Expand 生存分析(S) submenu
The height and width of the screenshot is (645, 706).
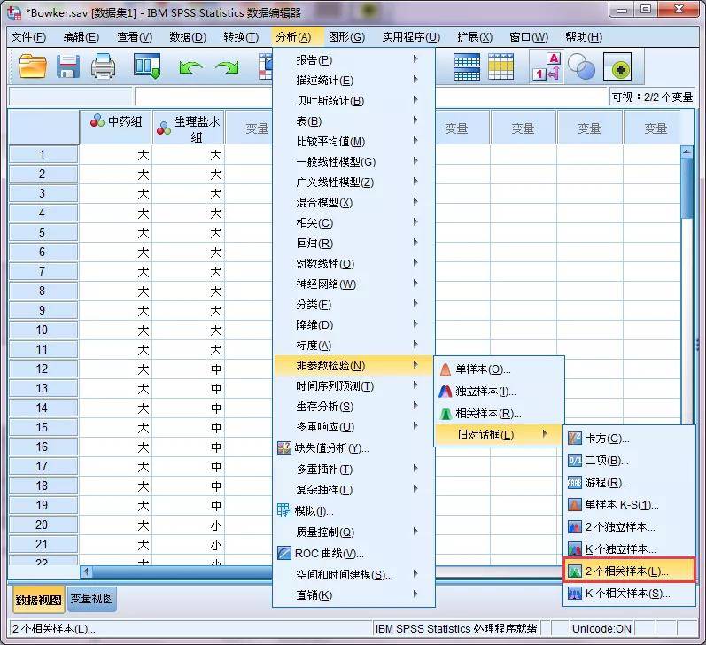tap(354, 407)
